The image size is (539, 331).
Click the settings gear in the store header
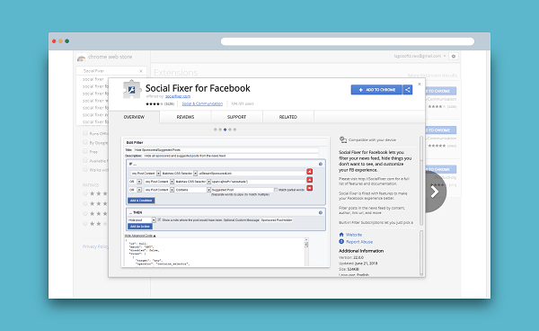[x=454, y=56]
